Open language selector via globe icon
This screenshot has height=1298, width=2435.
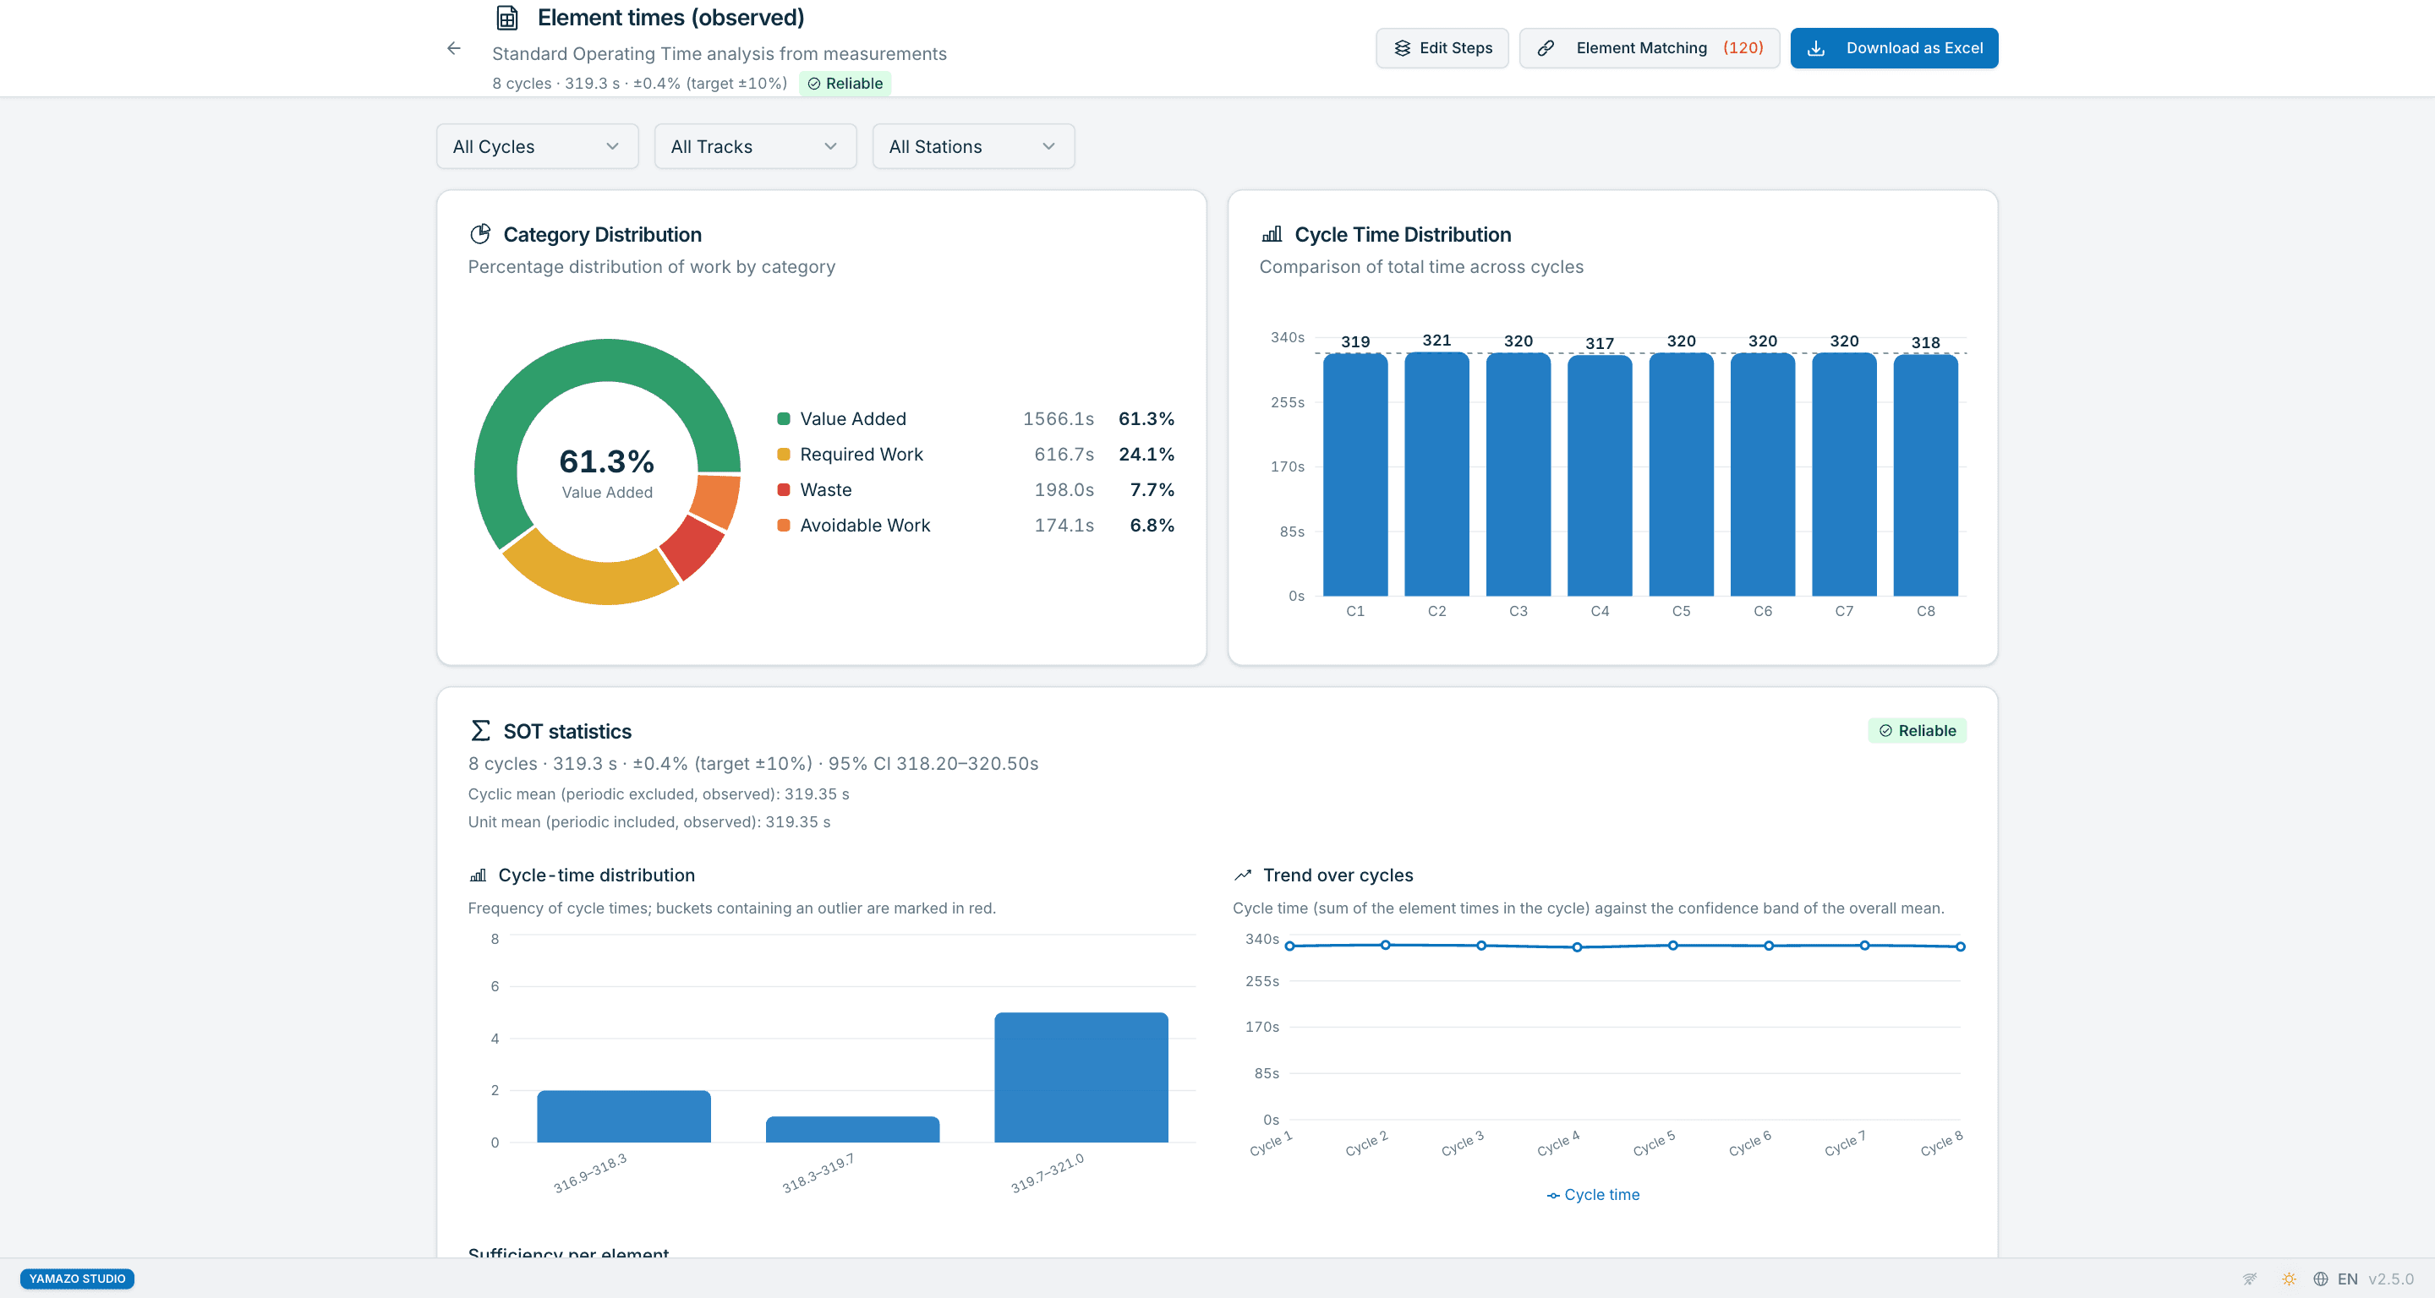pyautogui.click(x=2320, y=1279)
